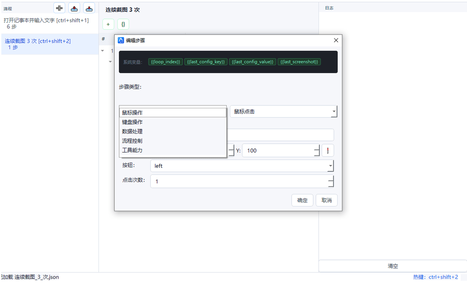The height and width of the screenshot is (283, 467).
Task: Pick 工具能力 from the step type list
Action: click(x=173, y=150)
